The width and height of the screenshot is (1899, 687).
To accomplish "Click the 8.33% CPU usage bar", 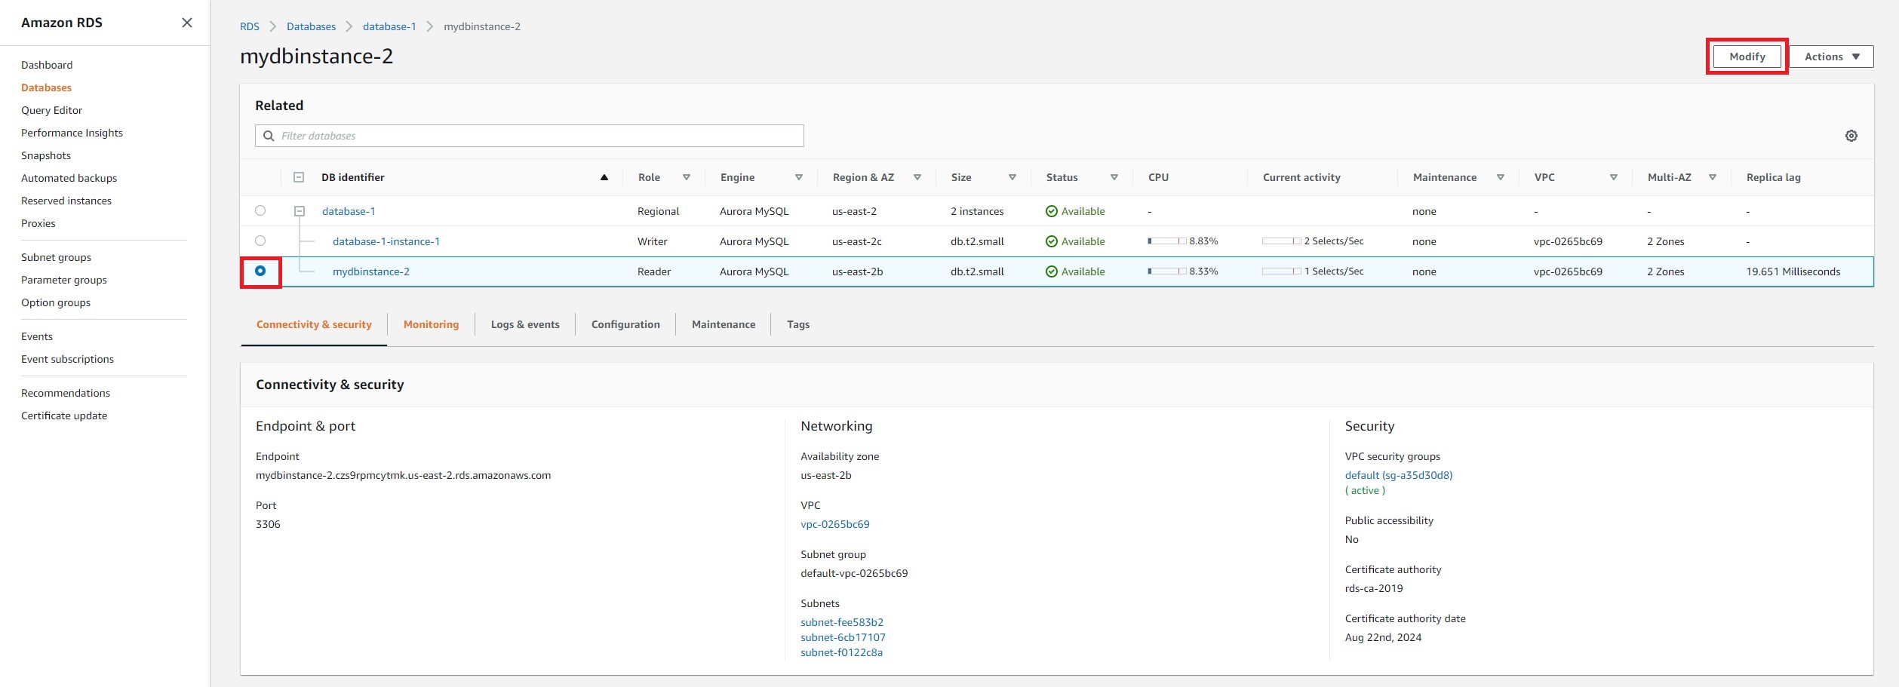I will click(x=1166, y=271).
